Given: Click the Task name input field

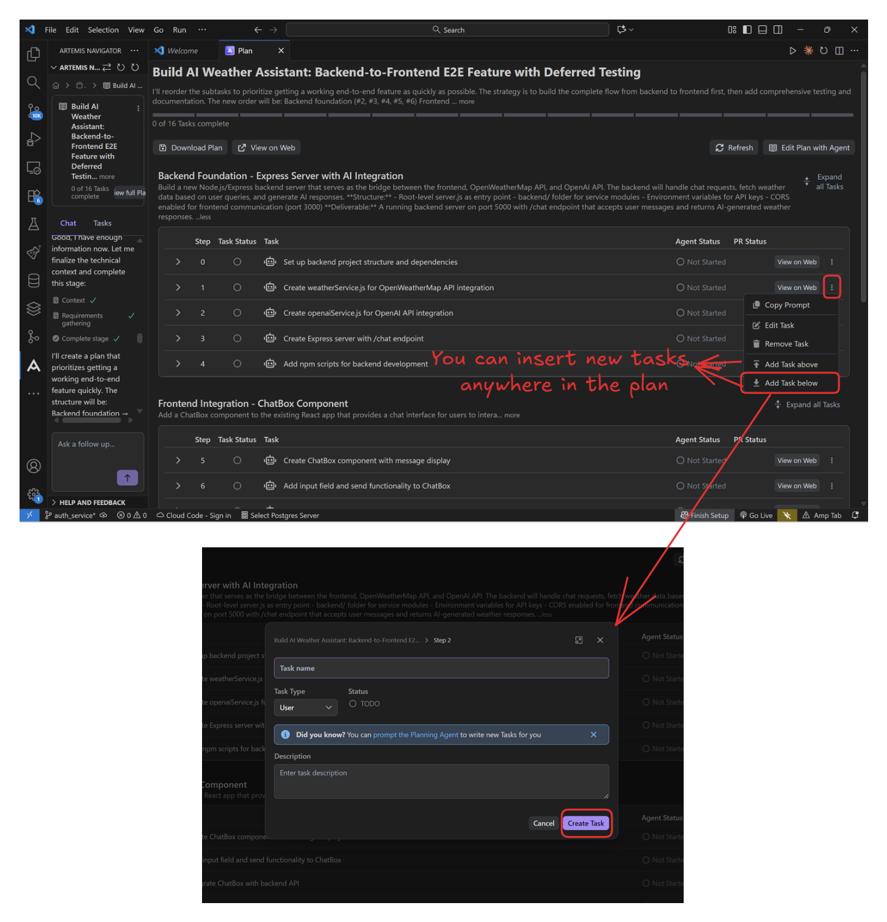Looking at the screenshot, I should click(x=441, y=668).
